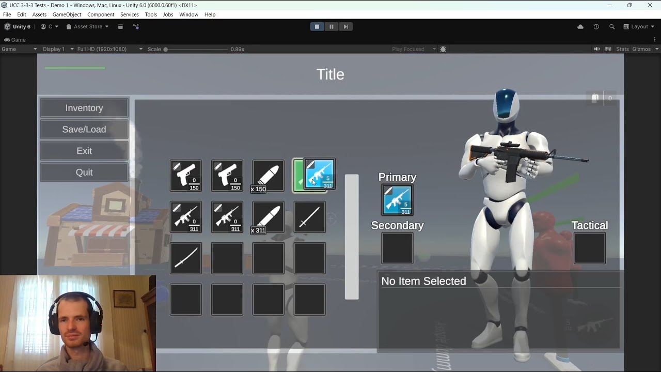Image resolution: width=661 pixels, height=372 pixels.
Task: Open the Display 1 dropdown
Action: click(57, 49)
